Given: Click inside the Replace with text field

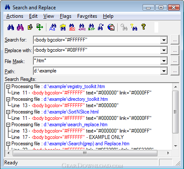Looking at the screenshot, I should [x=97, y=50].
